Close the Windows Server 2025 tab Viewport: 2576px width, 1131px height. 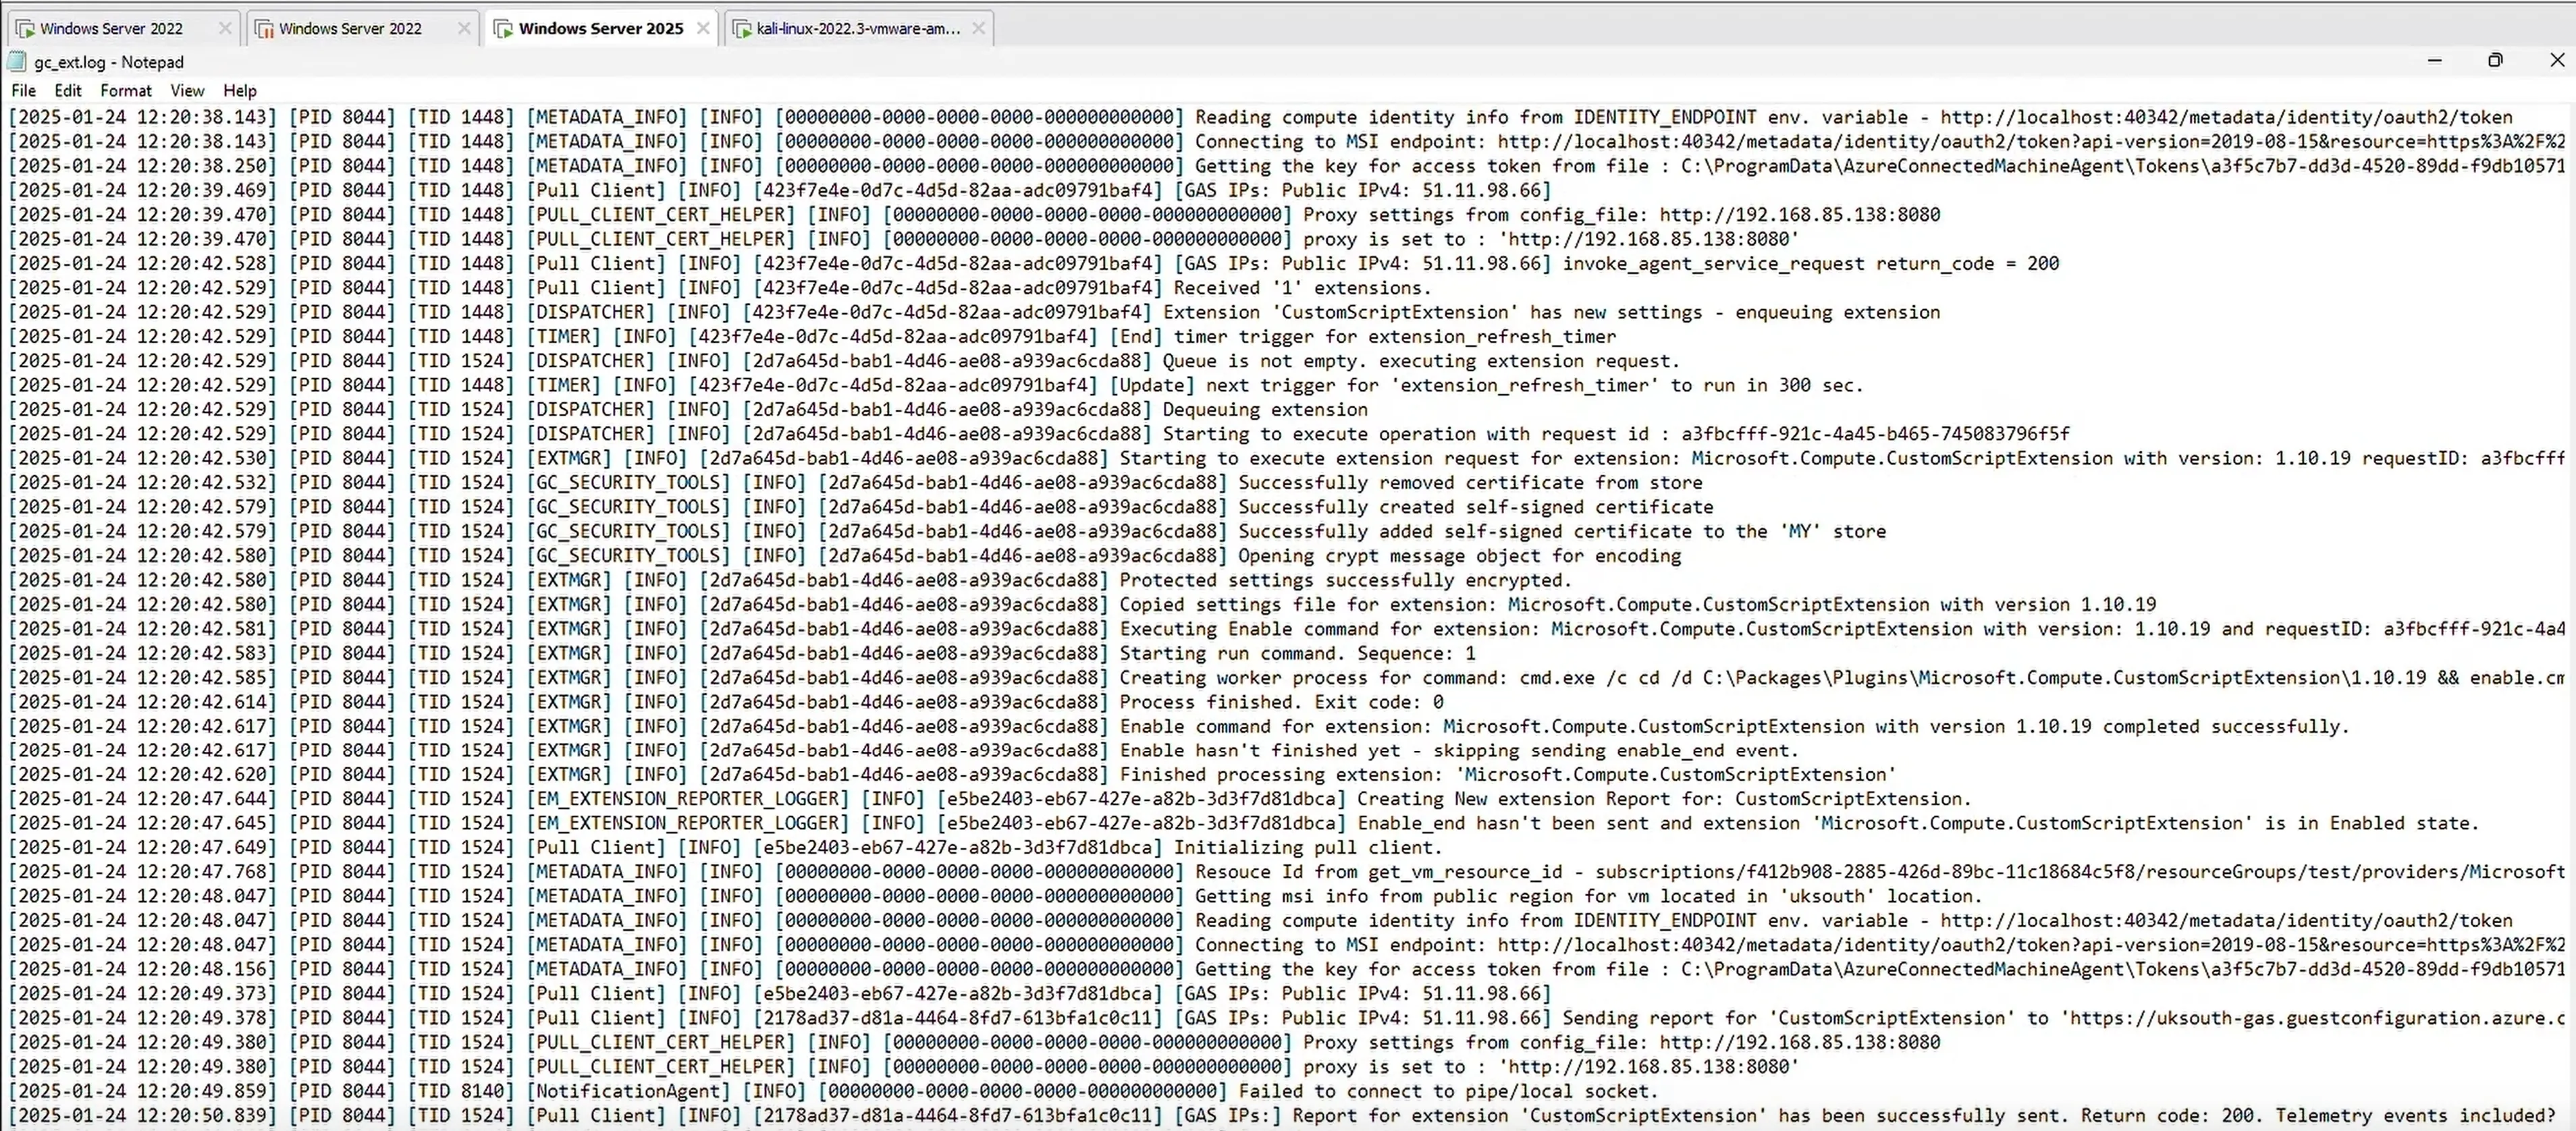(x=703, y=28)
